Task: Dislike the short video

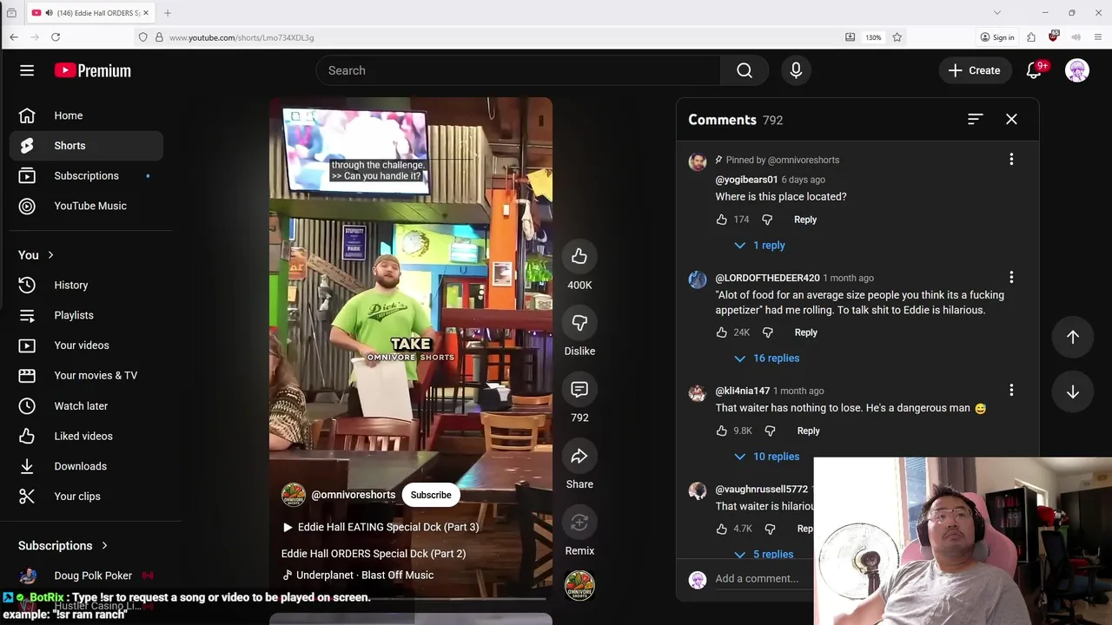Action: 579,323
